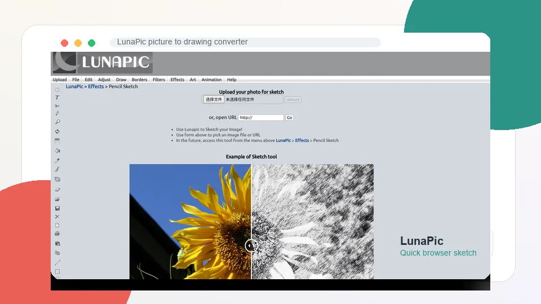Click 'Use Lunapic to Sketch your Image!' text
This screenshot has width=541, height=304.
coord(209,129)
